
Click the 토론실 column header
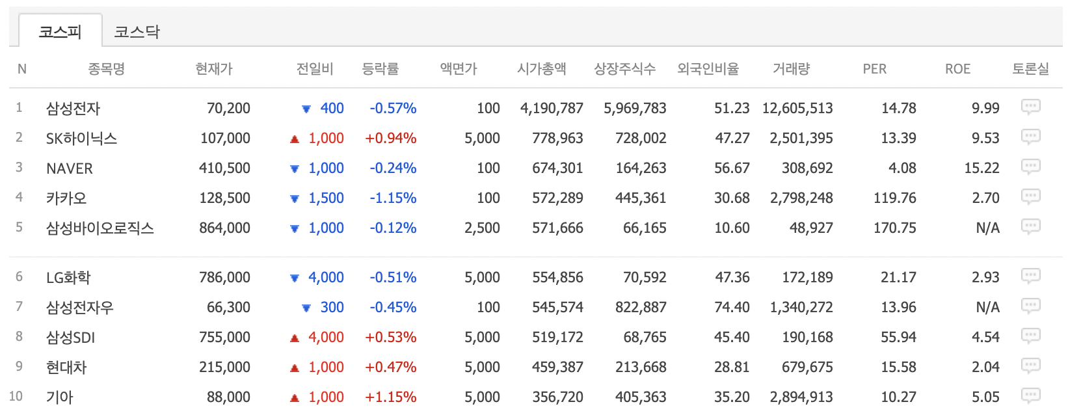[1030, 68]
